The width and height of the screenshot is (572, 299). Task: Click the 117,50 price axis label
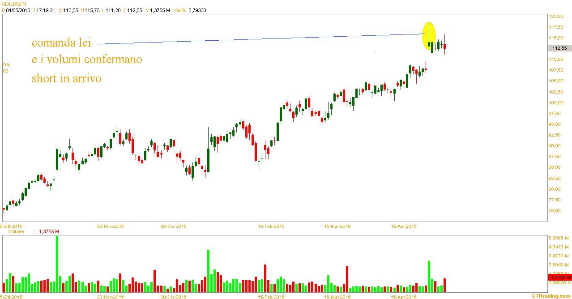556,27
